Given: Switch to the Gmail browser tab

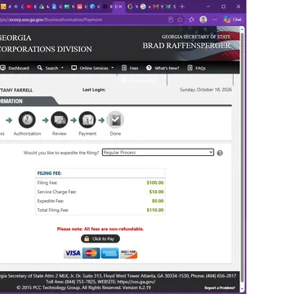Looking at the screenshot, I should [x=155, y=7].
